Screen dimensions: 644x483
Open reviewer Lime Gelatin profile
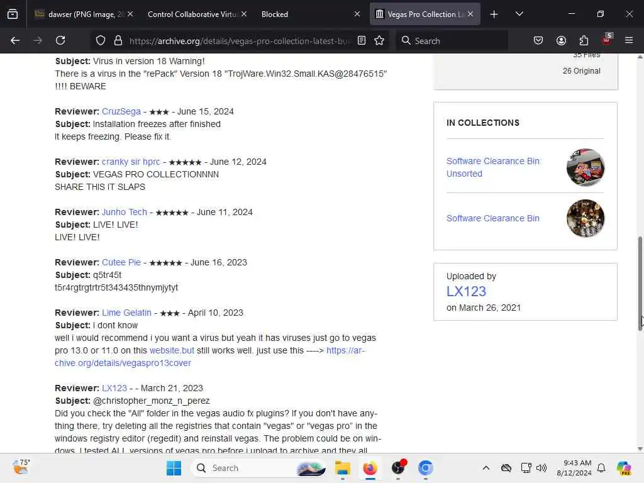[x=126, y=313]
